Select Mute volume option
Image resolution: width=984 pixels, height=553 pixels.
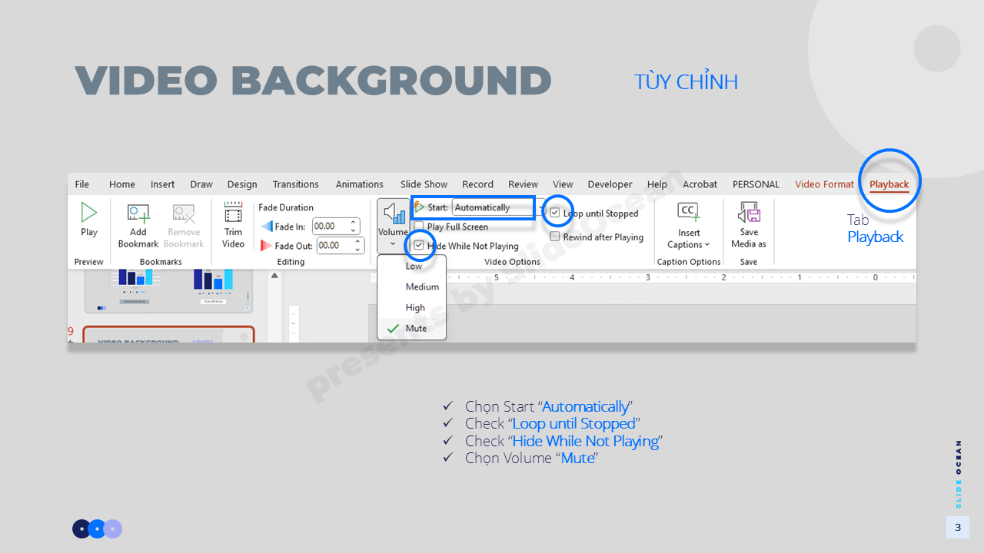[x=412, y=328]
